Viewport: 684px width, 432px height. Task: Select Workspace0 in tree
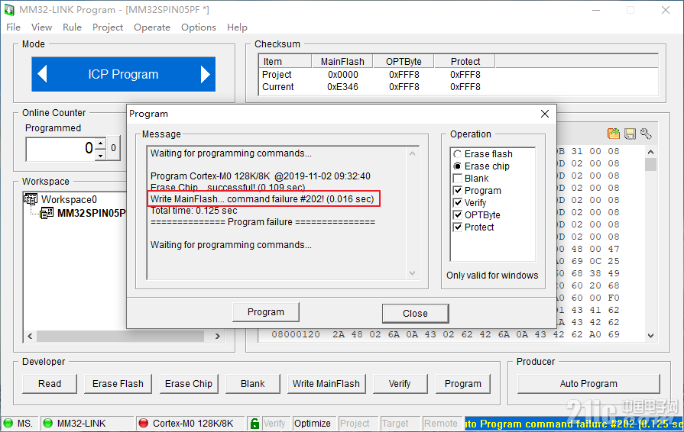click(69, 199)
